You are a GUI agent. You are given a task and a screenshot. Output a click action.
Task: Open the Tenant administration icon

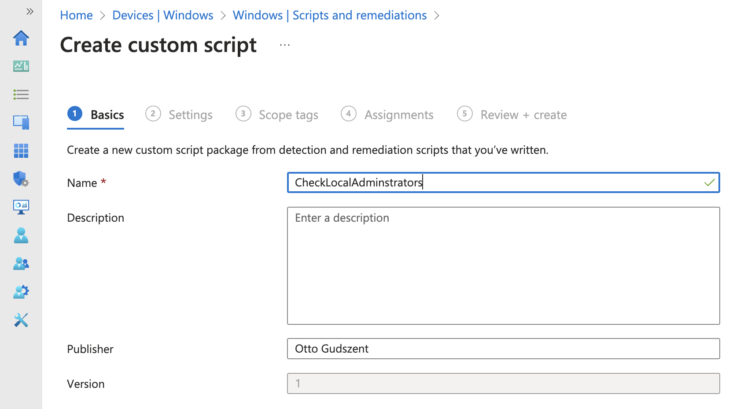click(21, 292)
